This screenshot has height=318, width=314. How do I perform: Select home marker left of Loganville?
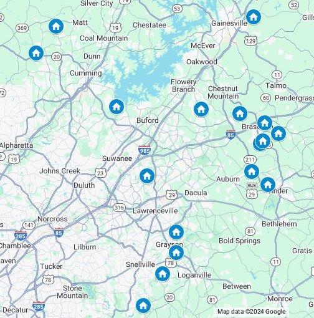(x=162, y=274)
